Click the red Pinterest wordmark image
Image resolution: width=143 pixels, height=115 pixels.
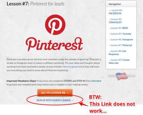pyautogui.click(x=54, y=44)
